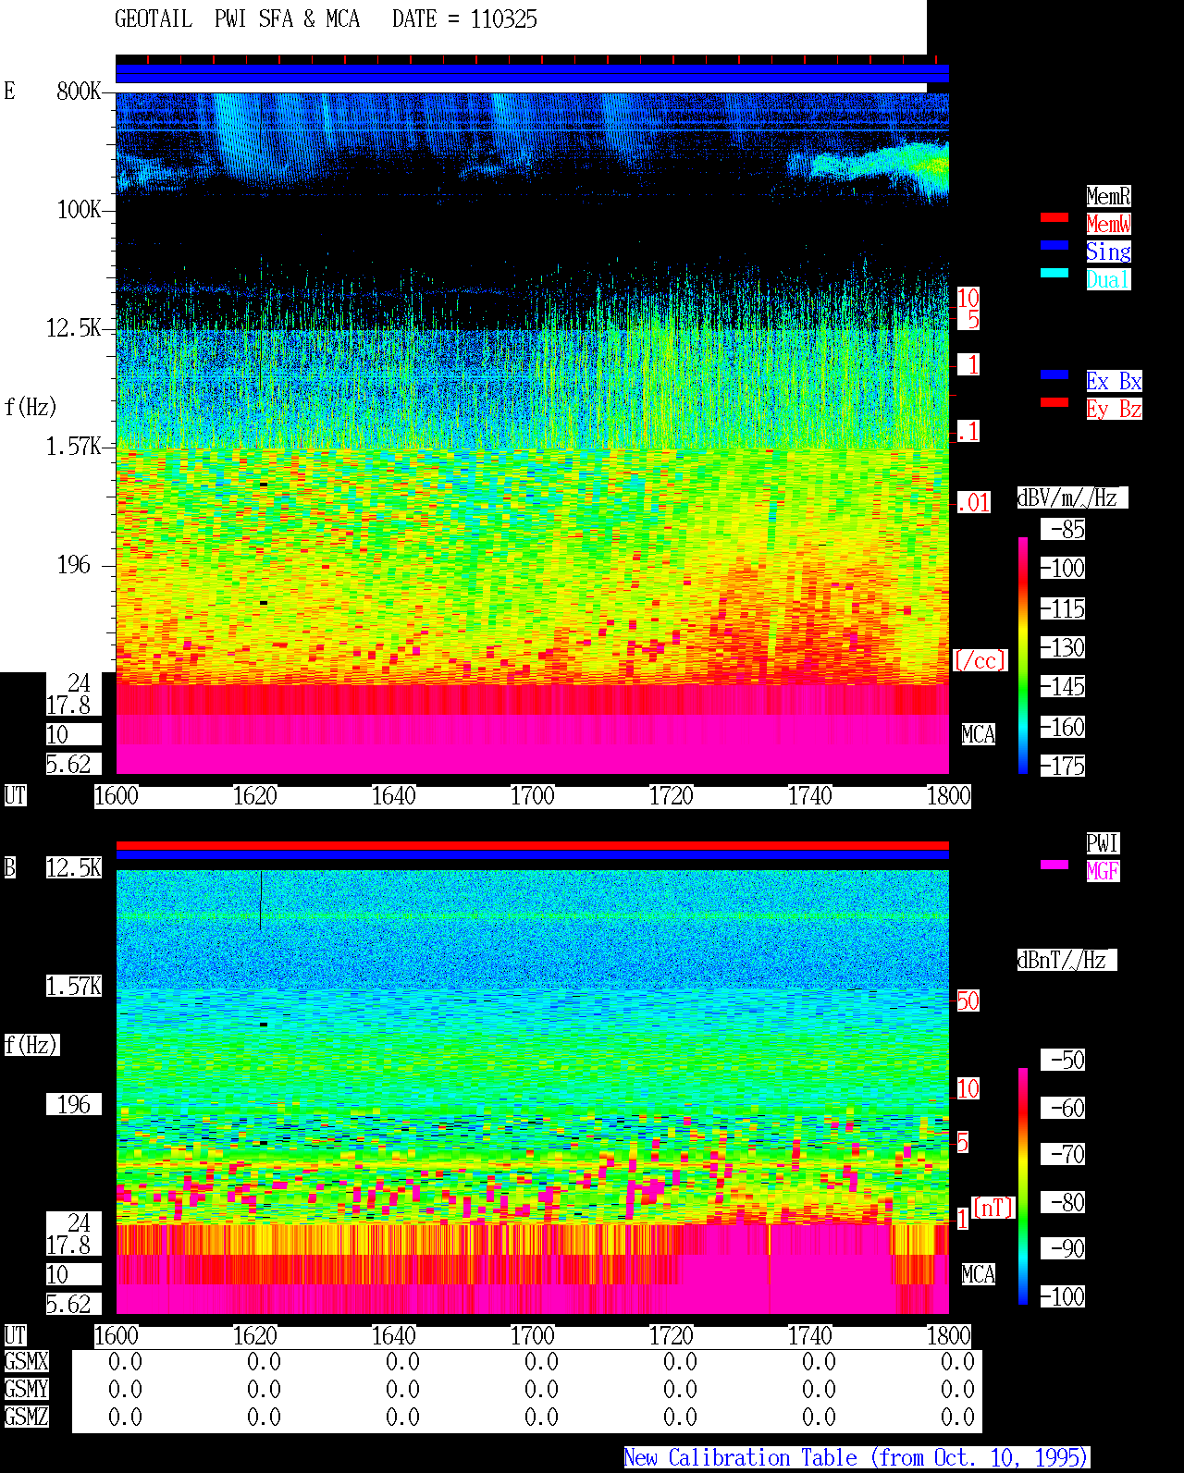Image resolution: width=1184 pixels, height=1473 pixels.
Task: Click the red sensor bar above the B spectrogram
Action: click(x=532, y=845)
